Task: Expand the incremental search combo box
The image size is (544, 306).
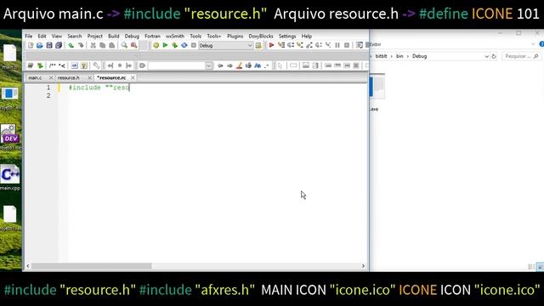Action: click(208, 65)
